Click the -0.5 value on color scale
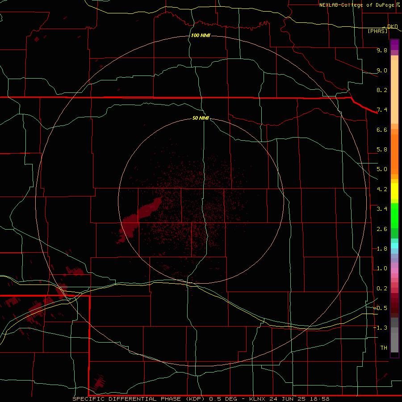 381,308
